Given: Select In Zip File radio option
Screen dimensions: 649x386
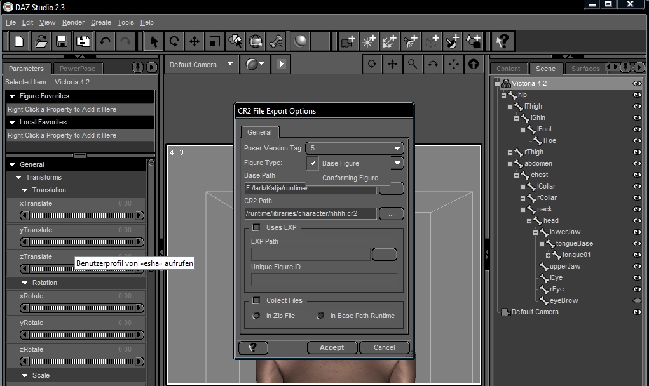Looking at the screenshot, I should [256, 316].
